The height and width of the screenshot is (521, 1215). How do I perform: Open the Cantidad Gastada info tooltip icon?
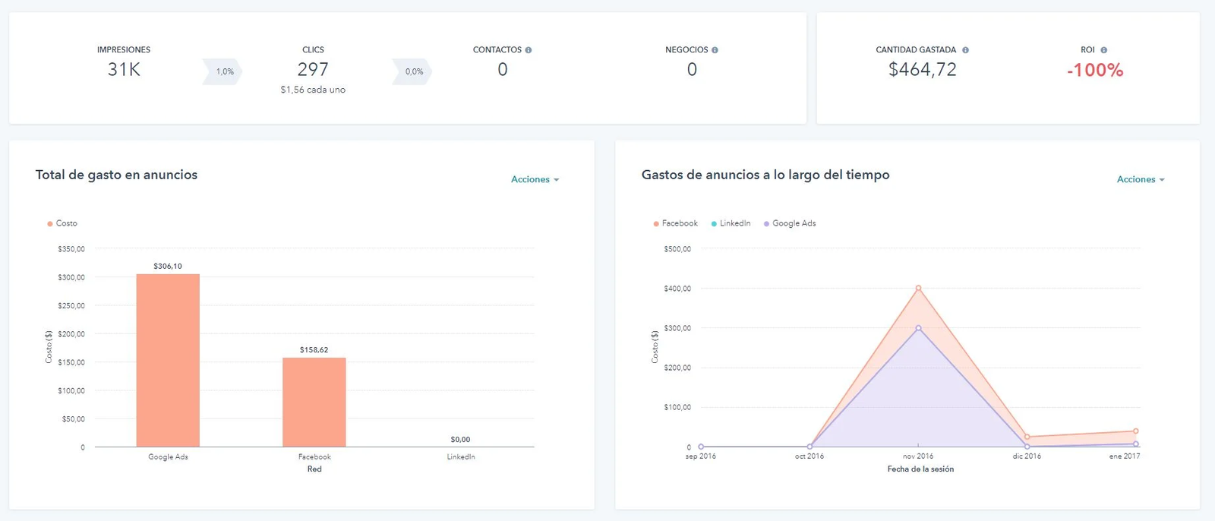[x=965, y=50]
